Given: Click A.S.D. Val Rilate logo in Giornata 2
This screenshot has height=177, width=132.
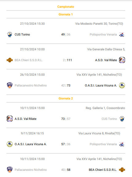Looking at the screenshot, I should (x=10, y=119).
